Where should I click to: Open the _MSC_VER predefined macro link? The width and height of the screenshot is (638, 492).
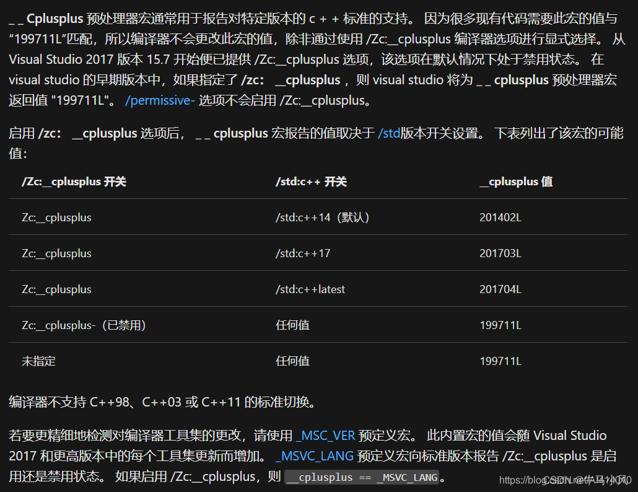click(x=326, y=435)
